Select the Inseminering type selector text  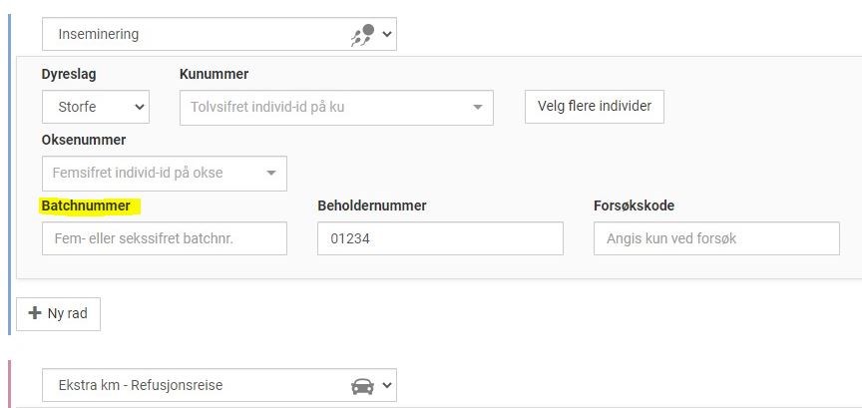(x=99, y=34)
